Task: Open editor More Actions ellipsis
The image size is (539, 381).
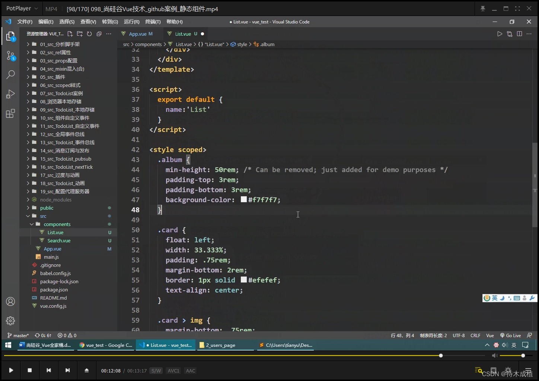Action: point(529,34)
